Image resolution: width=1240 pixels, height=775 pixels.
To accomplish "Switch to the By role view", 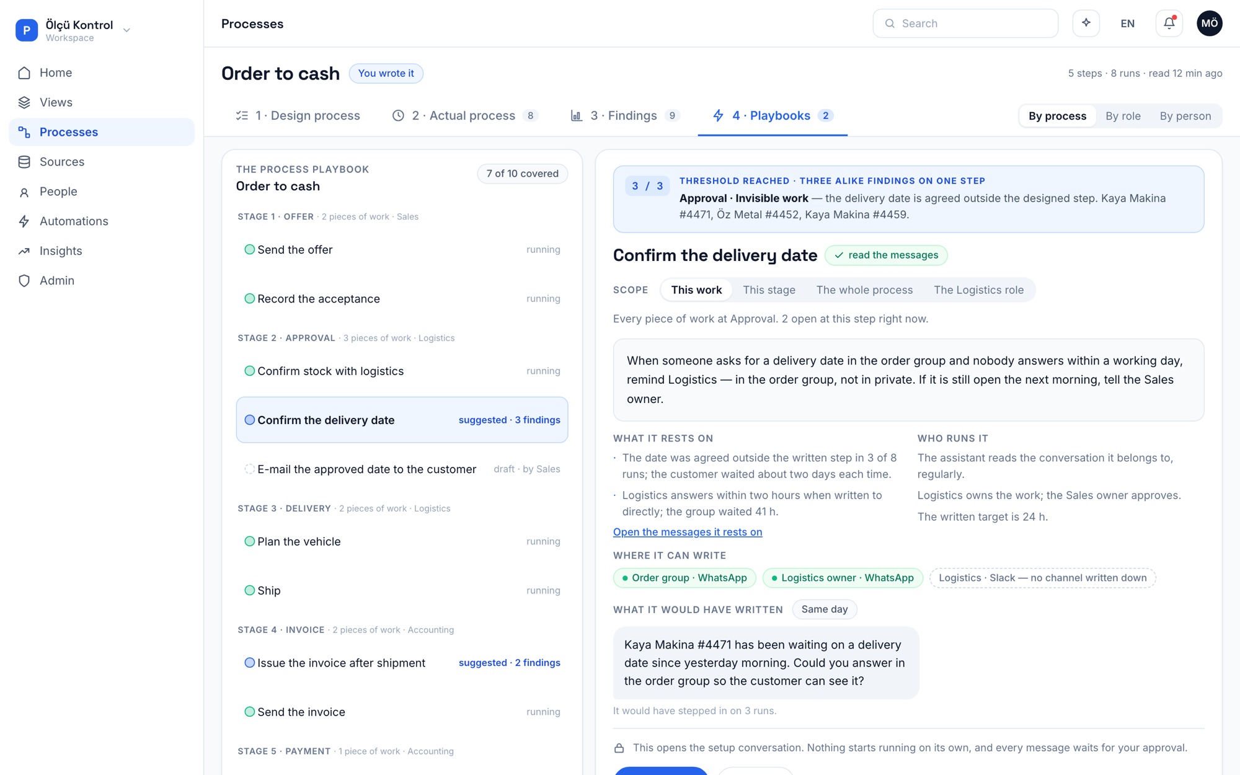I will click(x=1123, y=116).
